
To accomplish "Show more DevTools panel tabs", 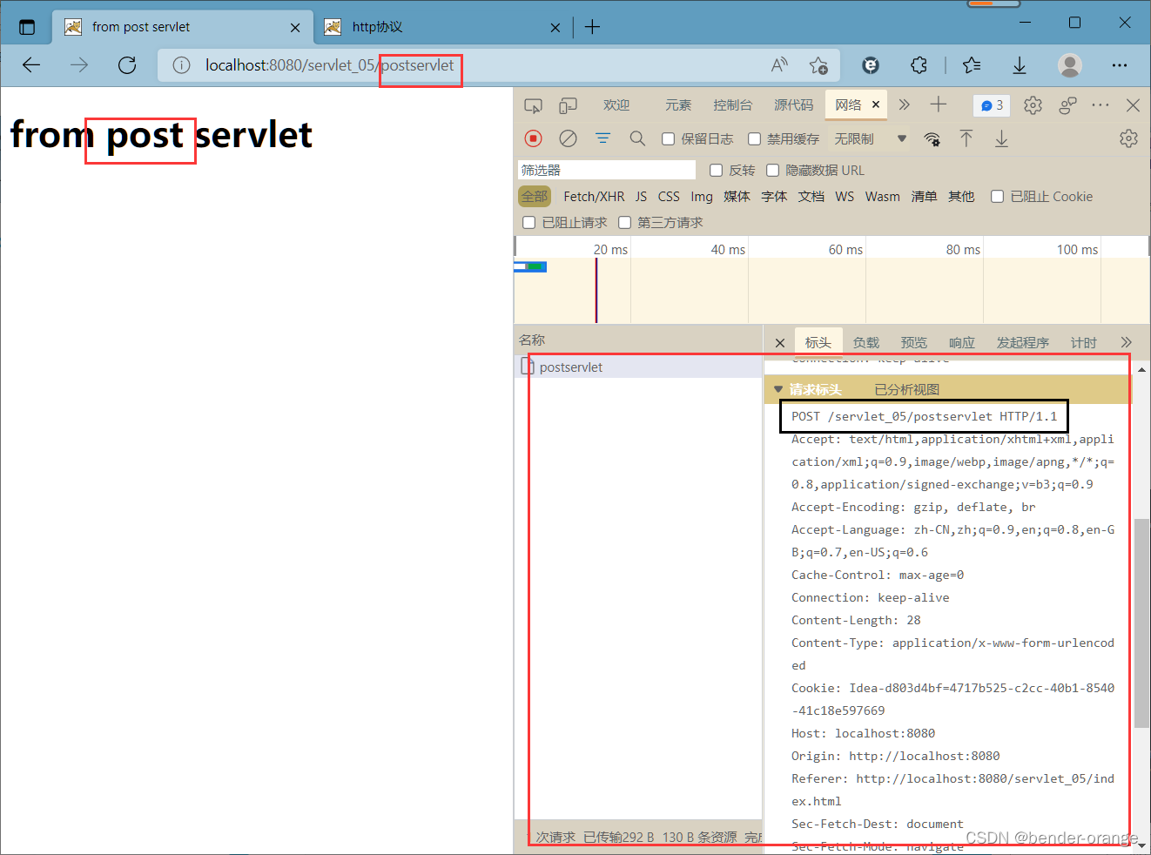I will [905, 105].
